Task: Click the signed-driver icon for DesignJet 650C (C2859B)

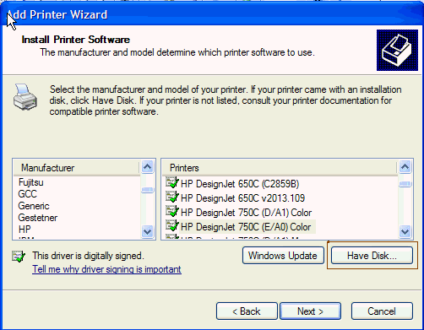Action: click(172, 183)
